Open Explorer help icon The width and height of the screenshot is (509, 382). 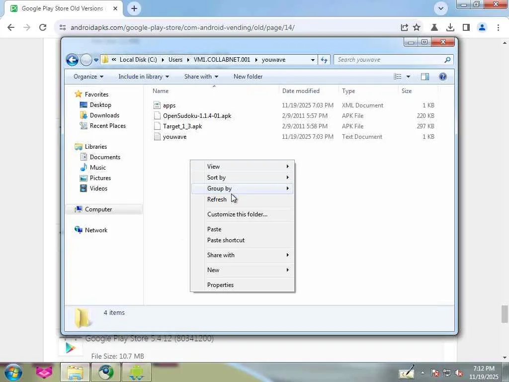point(443,77)
